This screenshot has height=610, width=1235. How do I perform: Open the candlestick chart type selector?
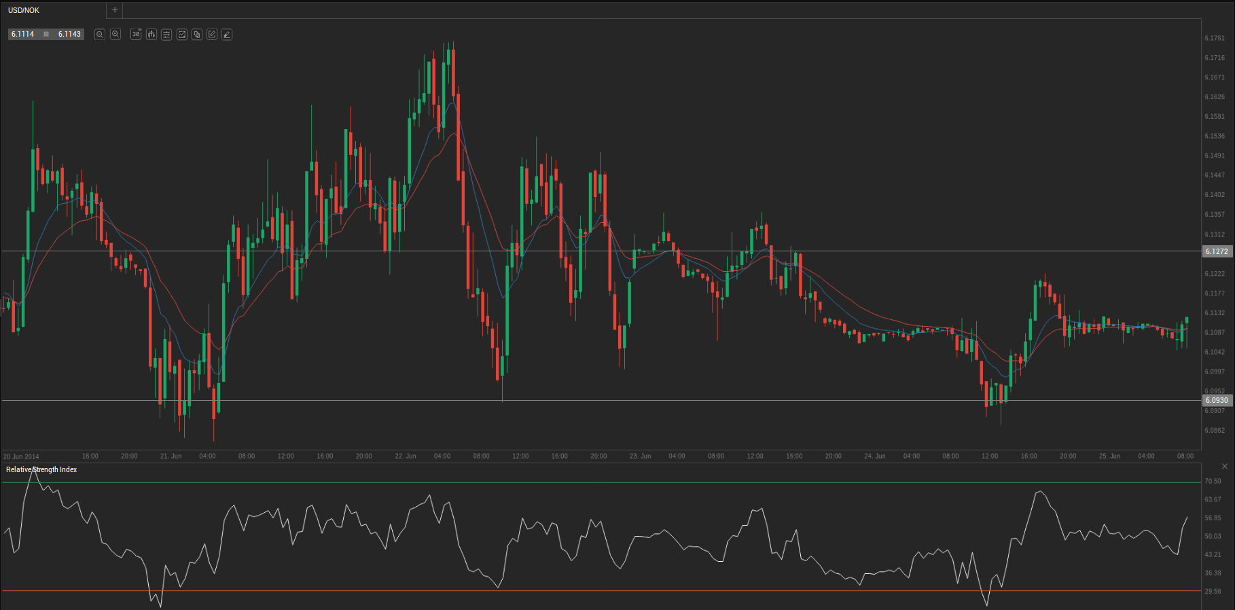click(151, 34)
